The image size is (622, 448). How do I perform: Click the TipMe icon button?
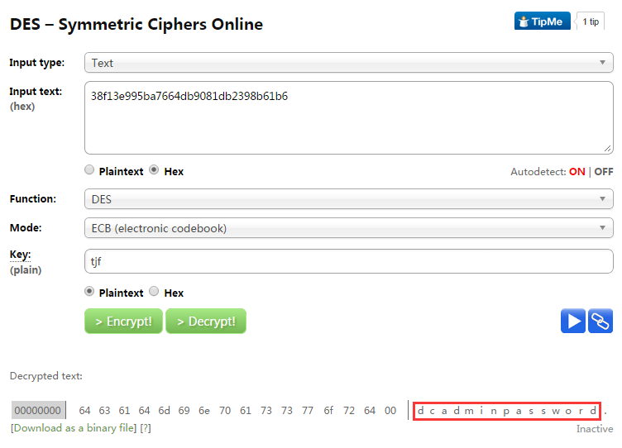[543, 21]
